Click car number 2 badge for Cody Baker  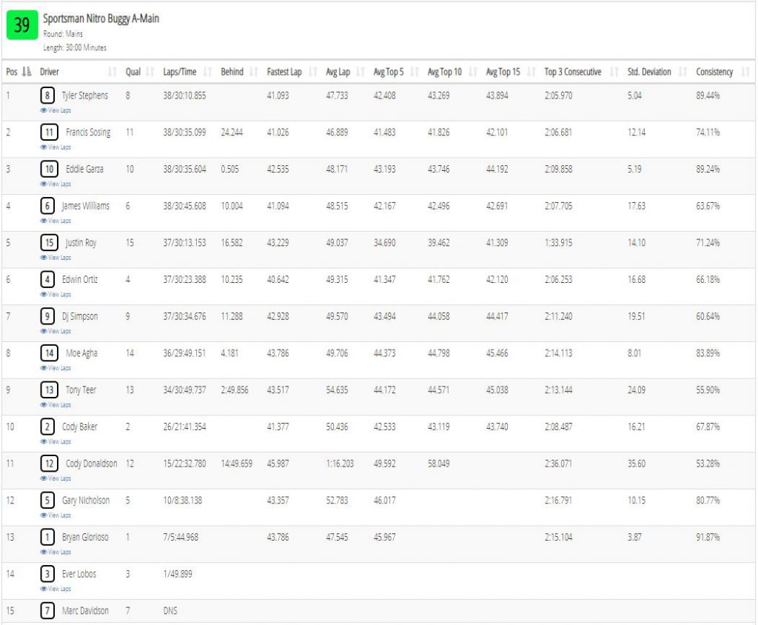47,427
